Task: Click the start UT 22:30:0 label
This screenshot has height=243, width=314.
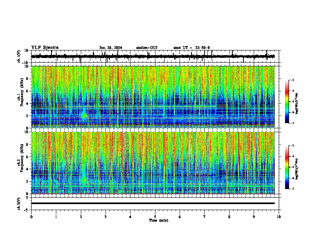Action: [x=191, y=48]
